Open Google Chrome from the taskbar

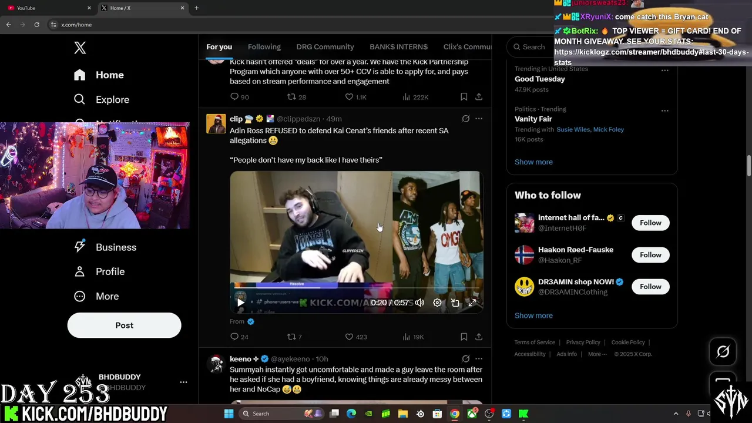coord(454,414)
